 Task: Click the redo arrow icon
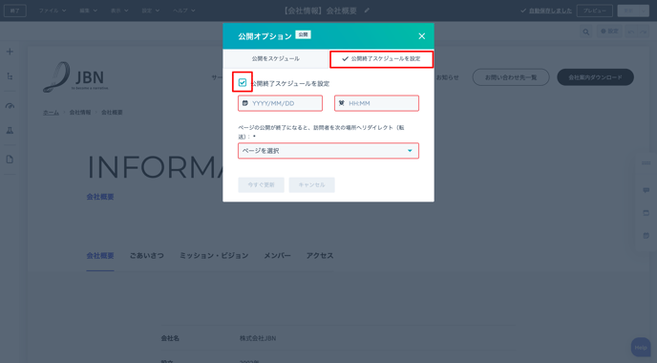click(x=644, y=32)
